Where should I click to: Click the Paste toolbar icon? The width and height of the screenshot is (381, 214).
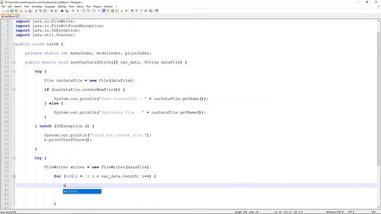[x=45, y=11]
